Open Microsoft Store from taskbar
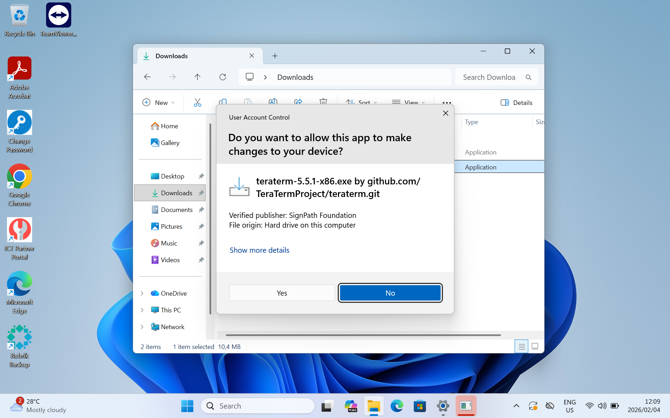This screenshot has width=670, height=418. coord(420,406)
